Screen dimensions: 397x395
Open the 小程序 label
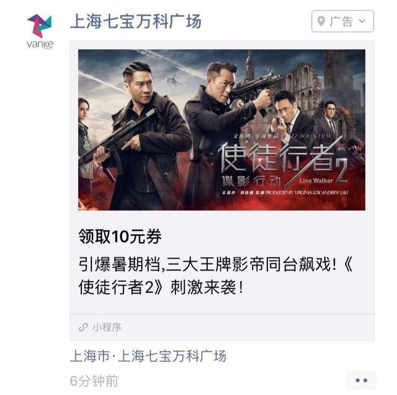pyautogui.click(x=107, y=328)
